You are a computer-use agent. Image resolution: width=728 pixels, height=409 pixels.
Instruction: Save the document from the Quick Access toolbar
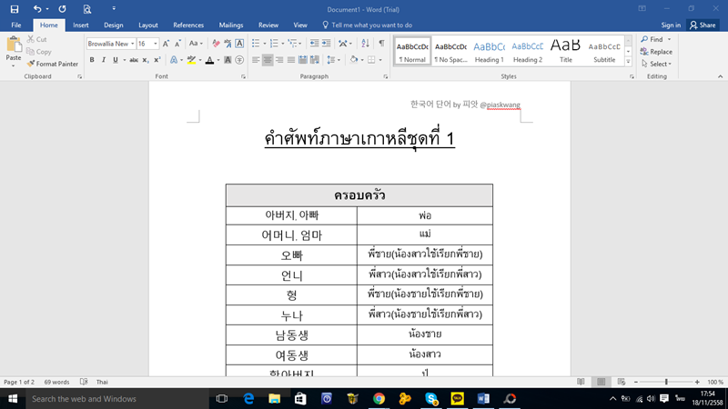(15, 9)
